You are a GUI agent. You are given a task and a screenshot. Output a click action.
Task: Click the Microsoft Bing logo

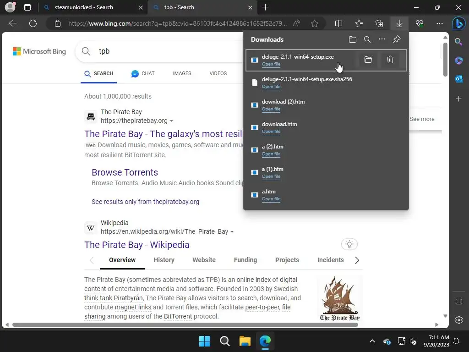pos(39,51)
